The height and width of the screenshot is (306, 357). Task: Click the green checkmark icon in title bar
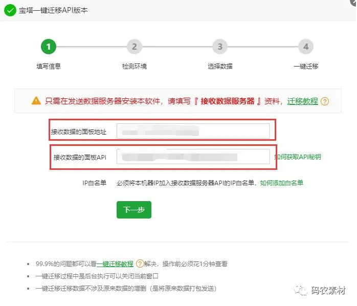click(x=10, y=10)
